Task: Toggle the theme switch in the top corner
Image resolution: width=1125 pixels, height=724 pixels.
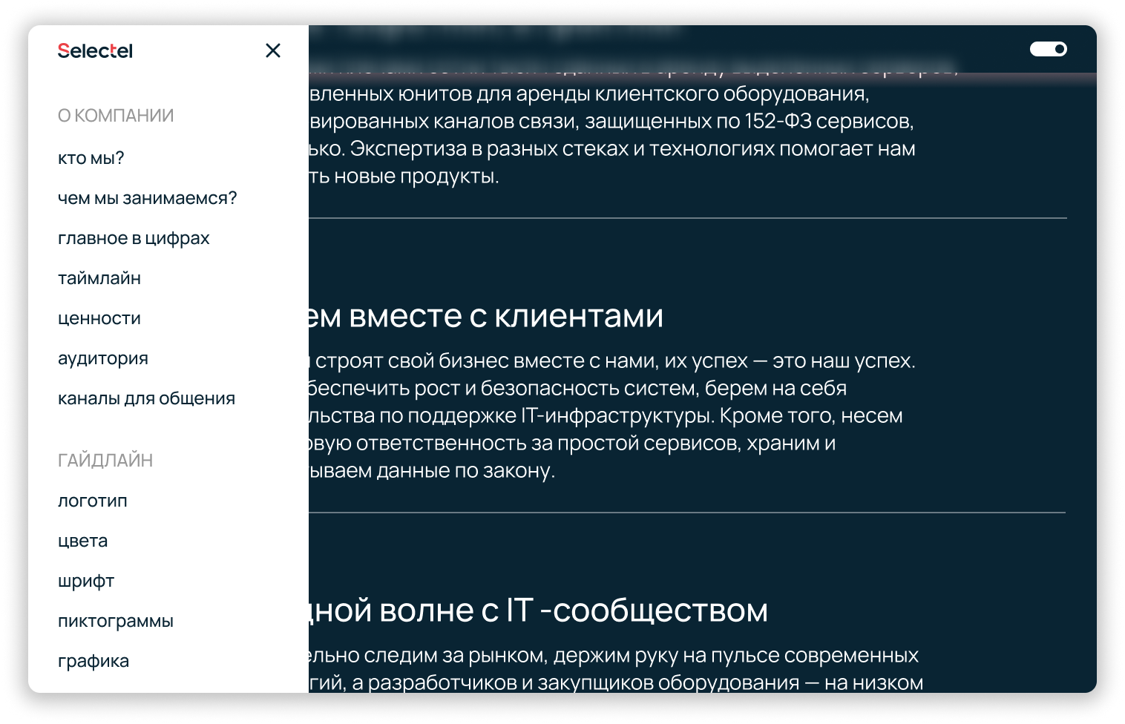Action: tap(1049, 49)
